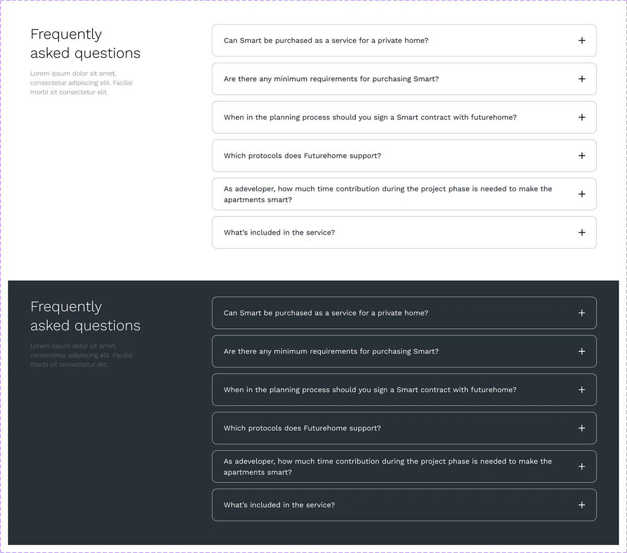The height and width of the screenshot is (553, 627).
Task: Click plus icon for private home question, dark section
Action: point(582,313)
